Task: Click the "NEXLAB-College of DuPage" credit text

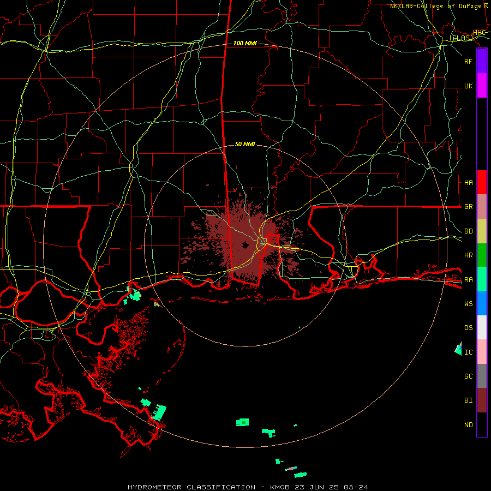Action: point(435,6)
